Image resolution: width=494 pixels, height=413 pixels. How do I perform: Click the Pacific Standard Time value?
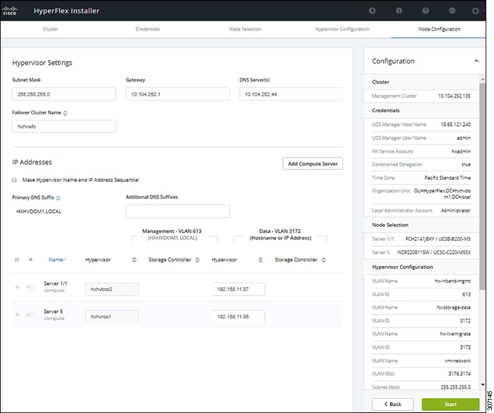pyautogui.click(x=448, y=178)
